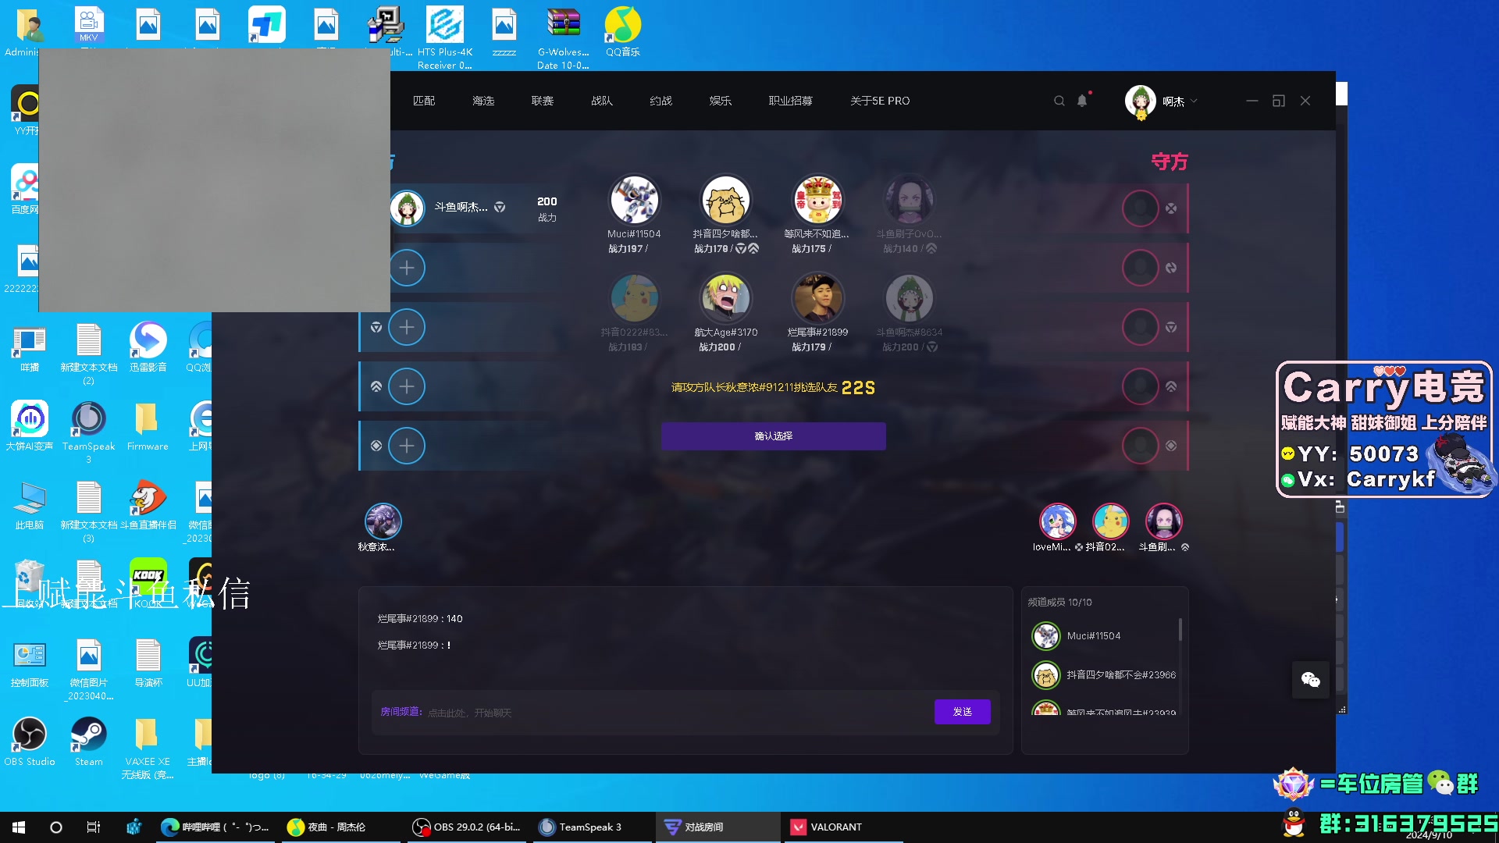1499x843 pixels.
Task: Open 大饼AI变声 desktop shortcut
Action: (29, 425)
